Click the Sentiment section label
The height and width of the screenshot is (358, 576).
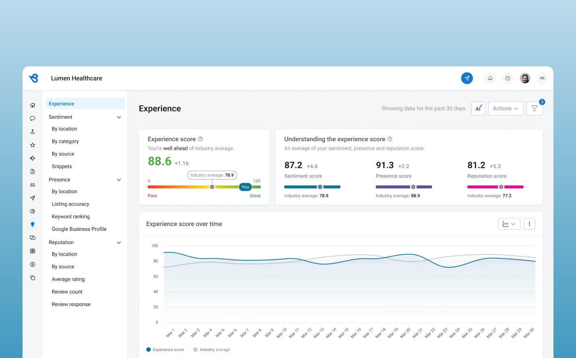[x=60, y=117]
